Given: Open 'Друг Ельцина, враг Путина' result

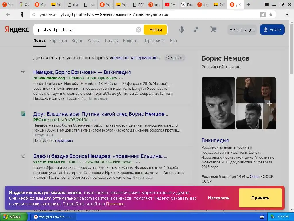Looking at the screenshot, I should point(100,114).
